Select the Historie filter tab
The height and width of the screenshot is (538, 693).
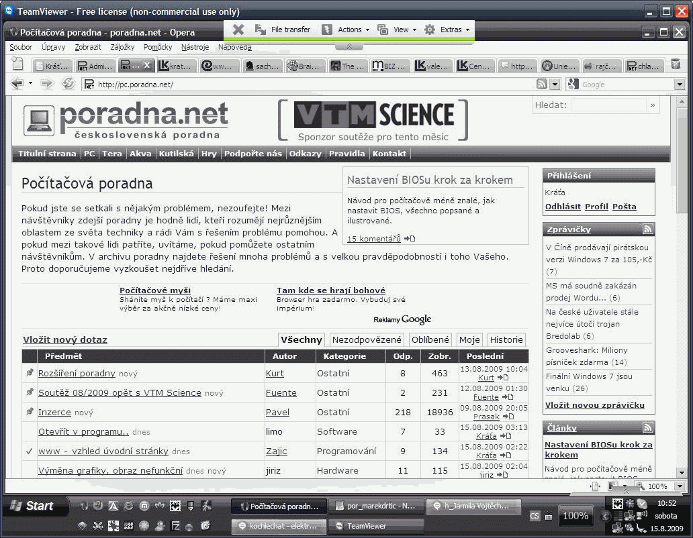(x=506, y=340)
